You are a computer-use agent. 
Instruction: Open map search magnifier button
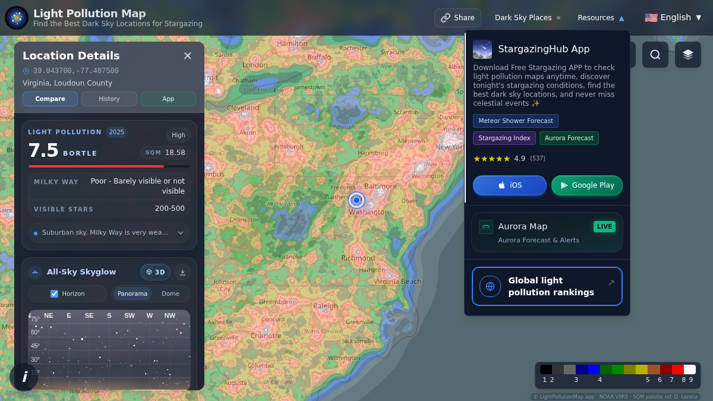click(655, 55)
